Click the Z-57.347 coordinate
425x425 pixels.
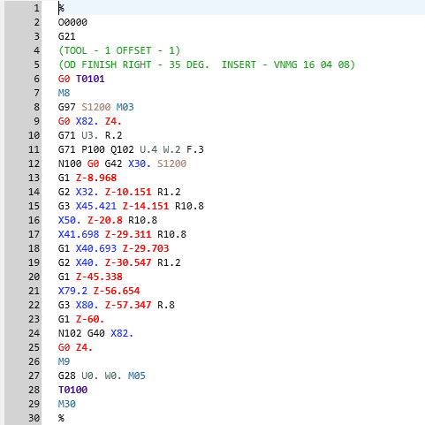coord(128,305)
